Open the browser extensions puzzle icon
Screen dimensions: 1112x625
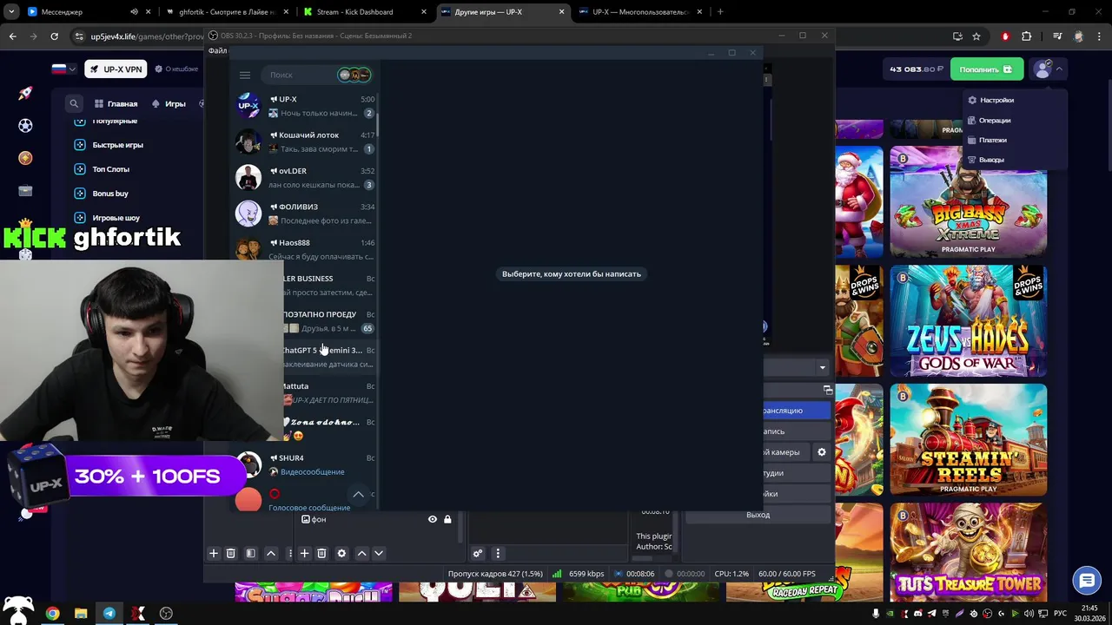click(x=1027, y=36)
